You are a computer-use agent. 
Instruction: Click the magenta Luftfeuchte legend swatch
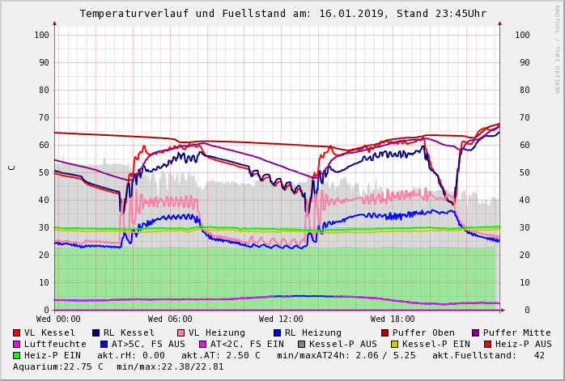point(17,344)
